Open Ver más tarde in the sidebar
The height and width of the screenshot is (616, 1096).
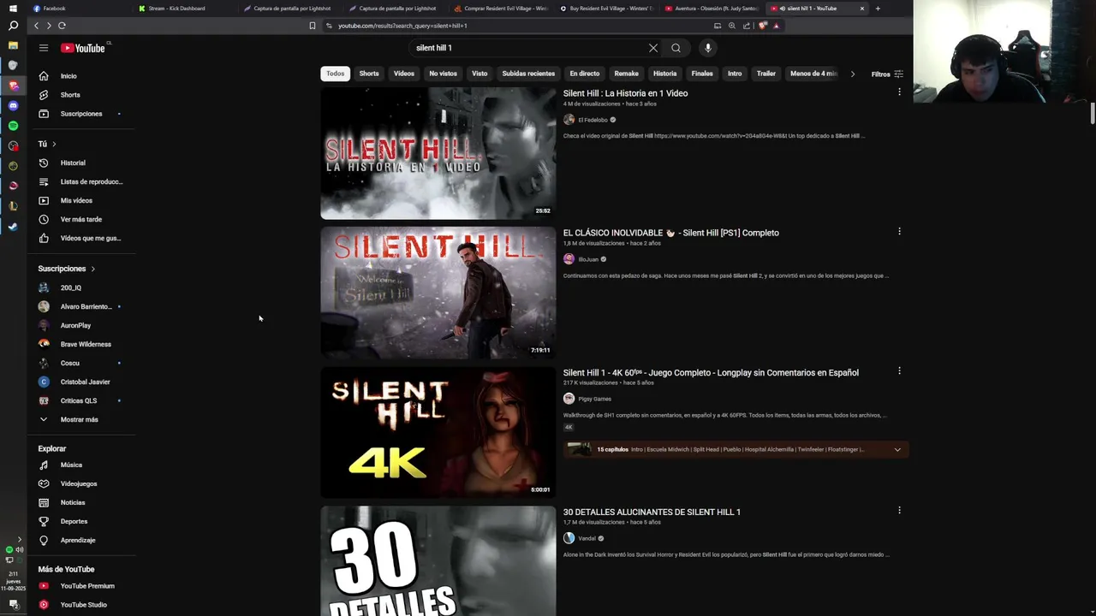pyautogui.click(x=80, y=219)
